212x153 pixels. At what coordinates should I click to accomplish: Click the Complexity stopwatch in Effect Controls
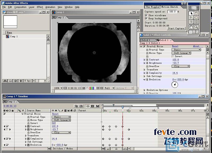pyautogui.click(x=147, y=73)
